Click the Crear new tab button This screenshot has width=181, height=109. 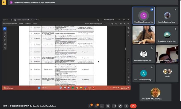pos(37,20)
